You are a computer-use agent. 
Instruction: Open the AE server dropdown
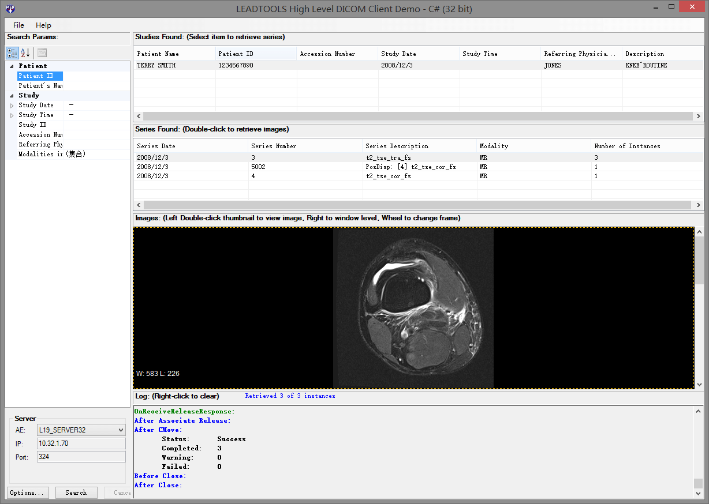coord(120,430)
